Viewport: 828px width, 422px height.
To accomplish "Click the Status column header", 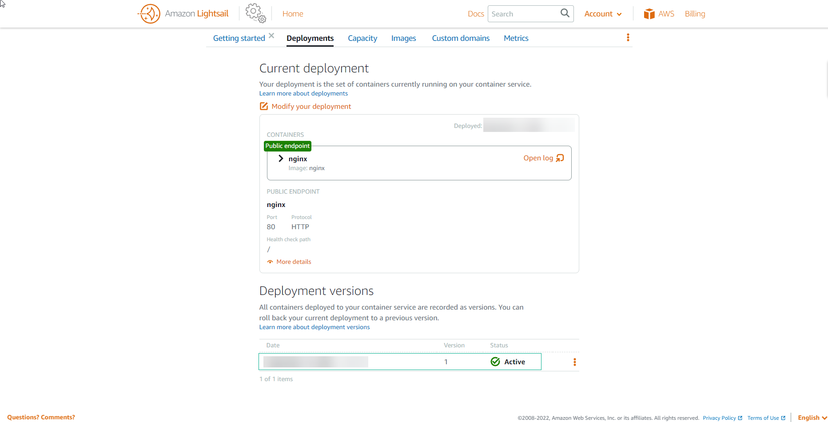I will (x=499, y=345).
